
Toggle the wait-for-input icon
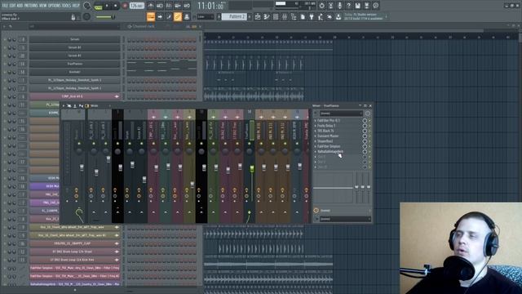click(x=160, y=6)
